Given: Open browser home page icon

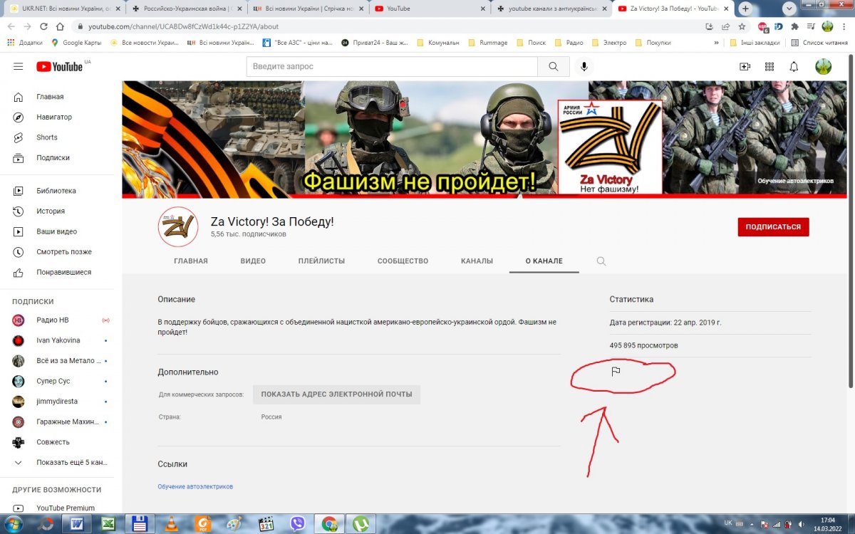Looking at the screenshot, I should (60, 26).
